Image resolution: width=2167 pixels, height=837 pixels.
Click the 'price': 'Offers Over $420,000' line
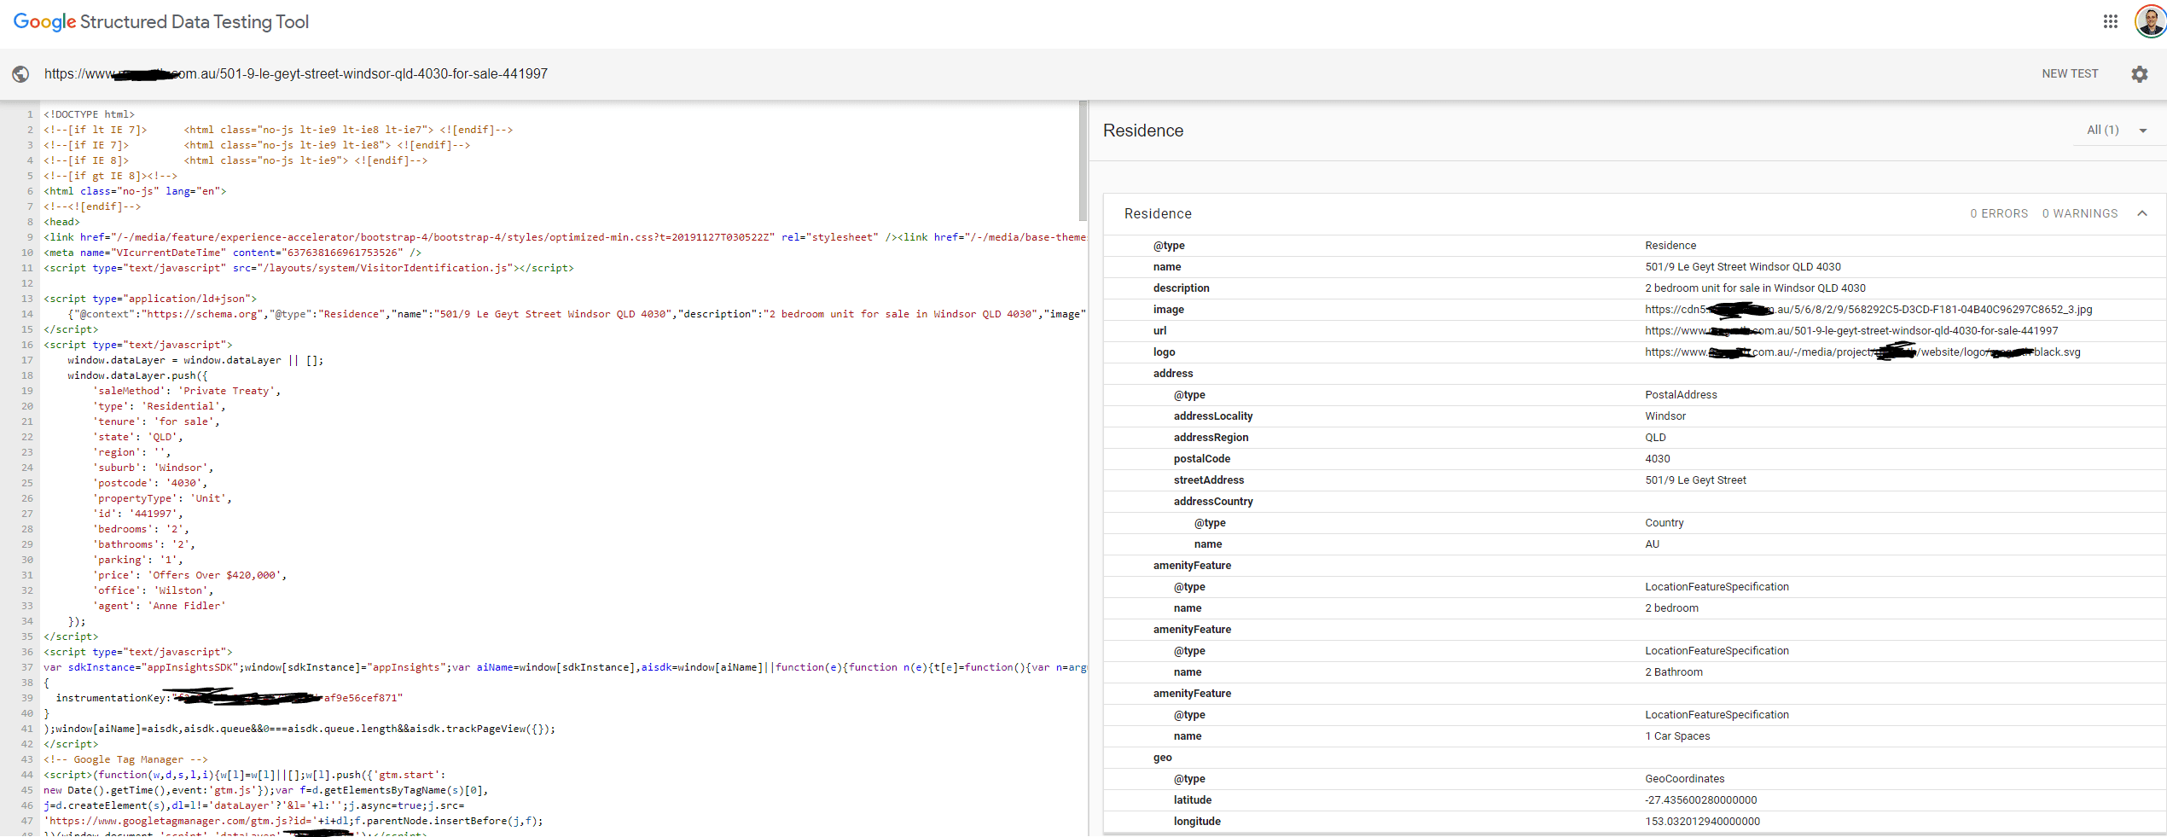[x=189, y=575]
